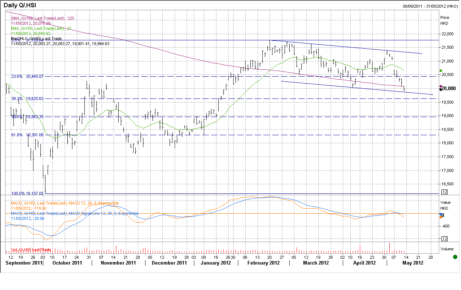Click the 08/09/2011 - 31/05/2012 date range label
The width and height of the screenshot is (461, 290).
pos(430,6)
